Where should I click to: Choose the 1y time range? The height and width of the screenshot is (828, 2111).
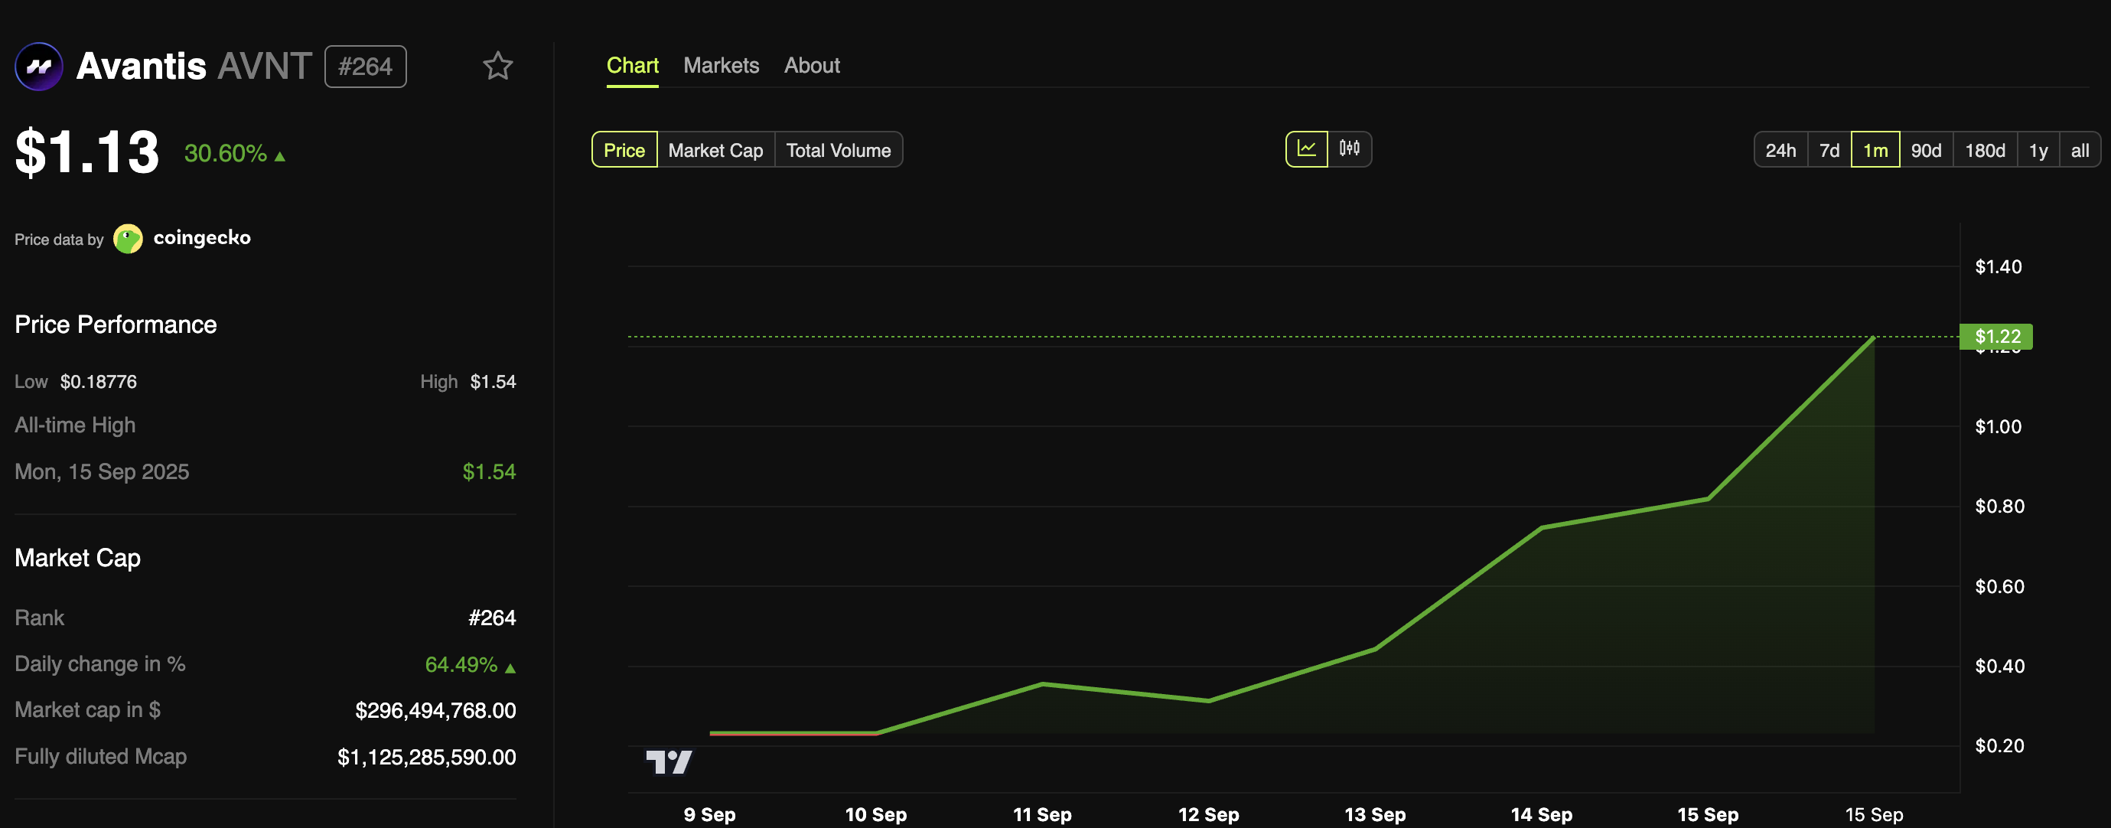[x=2038, y=150]
